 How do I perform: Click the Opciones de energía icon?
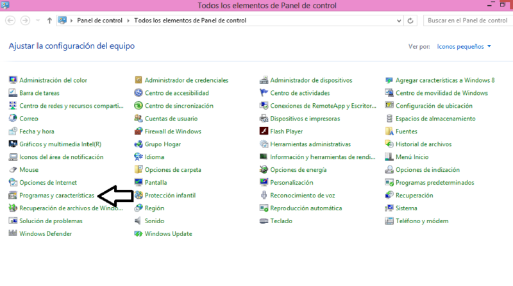[x=264, y=169]
